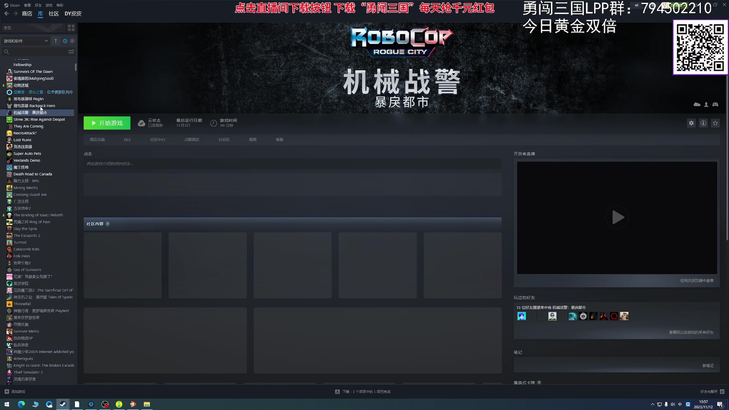Switch to library grid view icon
This screenshot has height=410, width=729.
click(71, 28)
